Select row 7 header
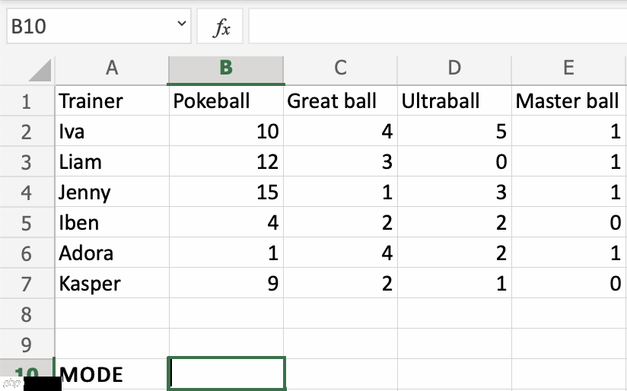 tap(27, 283)
